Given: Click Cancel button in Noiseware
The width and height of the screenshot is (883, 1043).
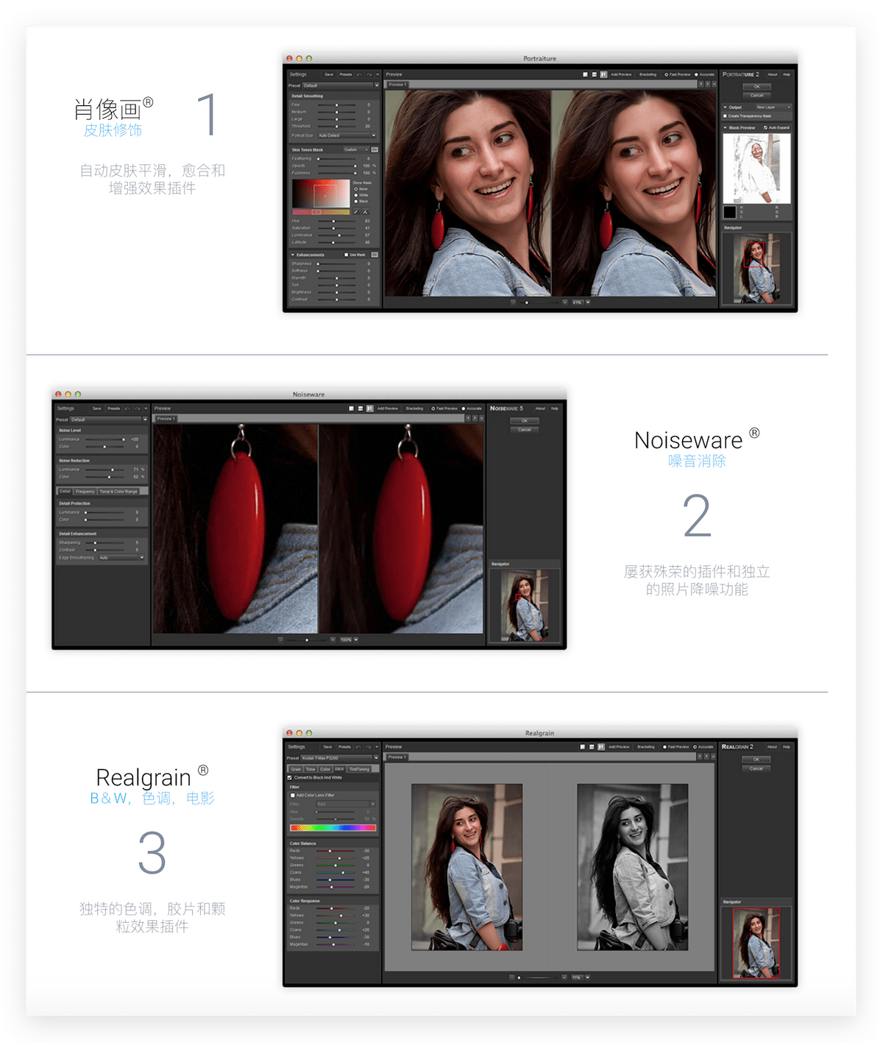Looking at the screenshot, I should pyautogui.click(x=525, y=430).
